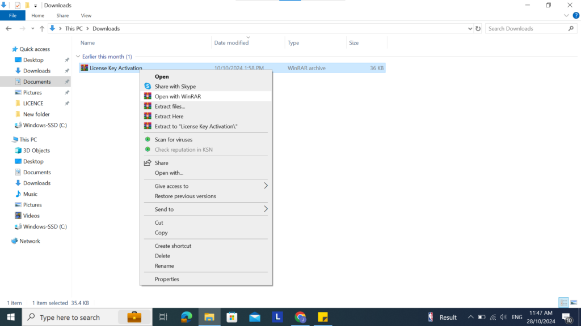
Task: Switch to the Home ribbon tab
Action: pos(37,15)
